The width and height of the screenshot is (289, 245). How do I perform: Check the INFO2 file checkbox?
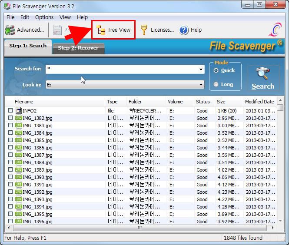pos(10,110)
